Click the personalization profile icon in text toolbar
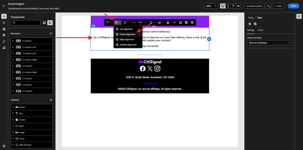 pyautogui.click(x=168, y=23)
